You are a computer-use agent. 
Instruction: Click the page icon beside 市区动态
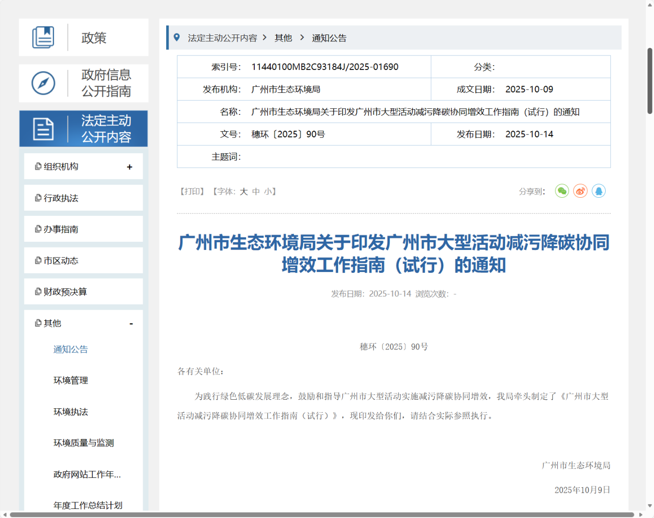click(x=38, y=260)
